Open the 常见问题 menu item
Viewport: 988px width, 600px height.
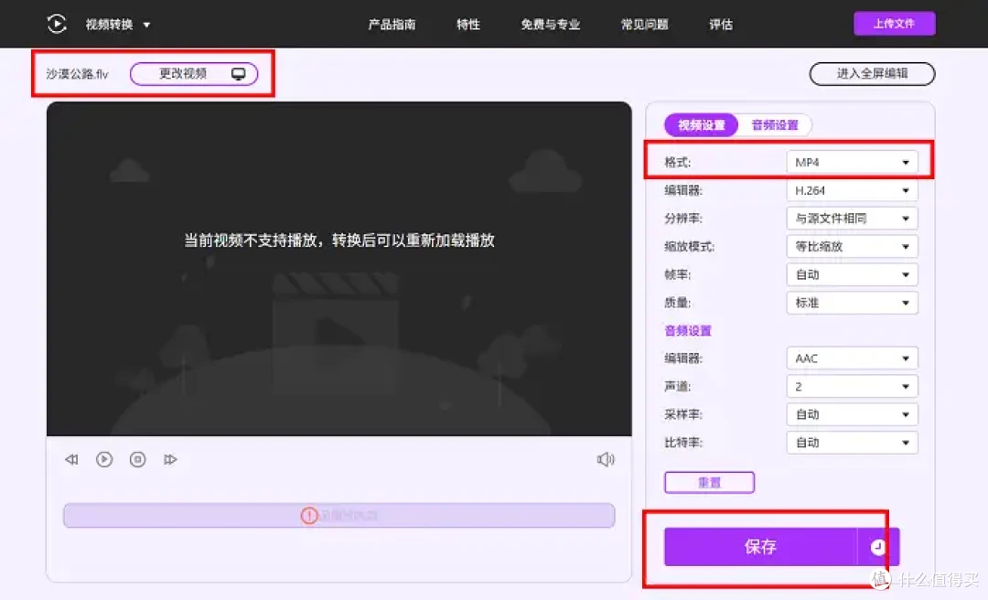point(644,25)
